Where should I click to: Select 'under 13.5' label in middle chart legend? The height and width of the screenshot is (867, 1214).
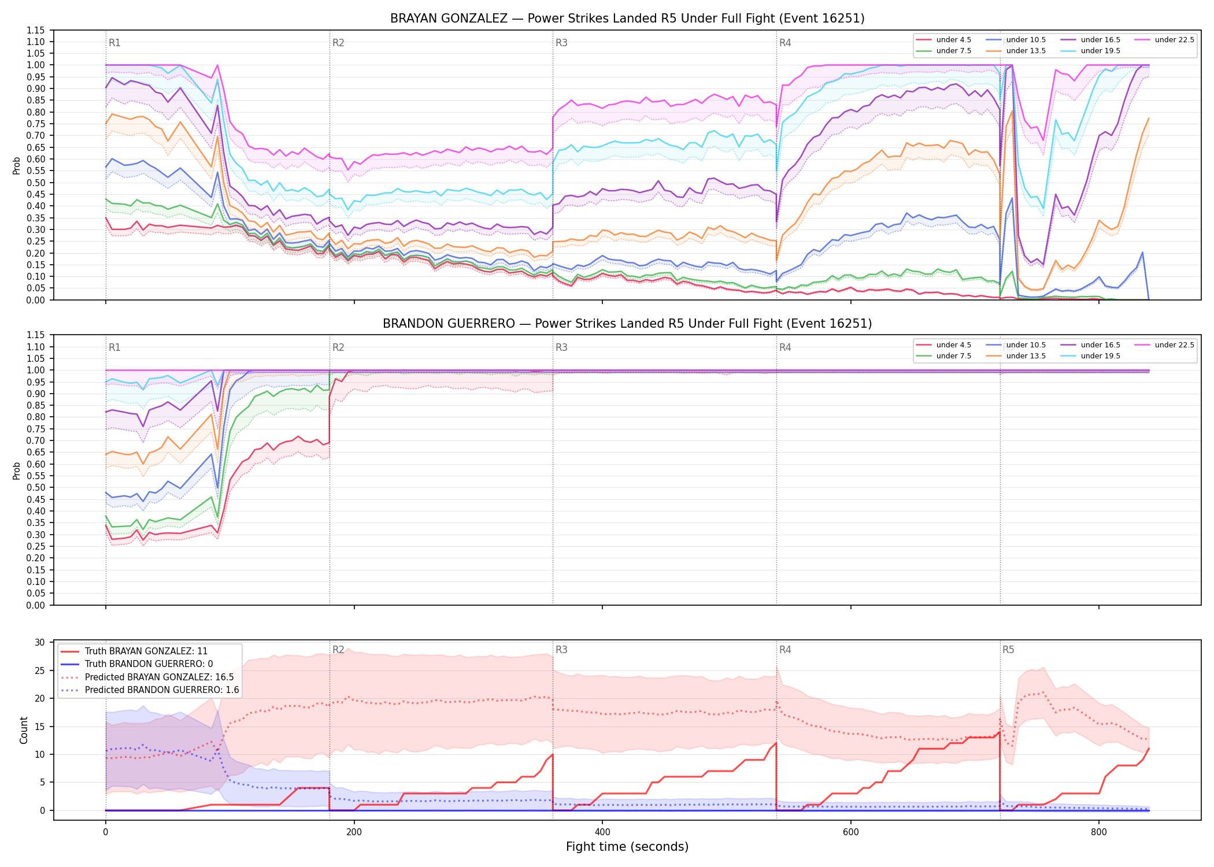[1026, 356]
